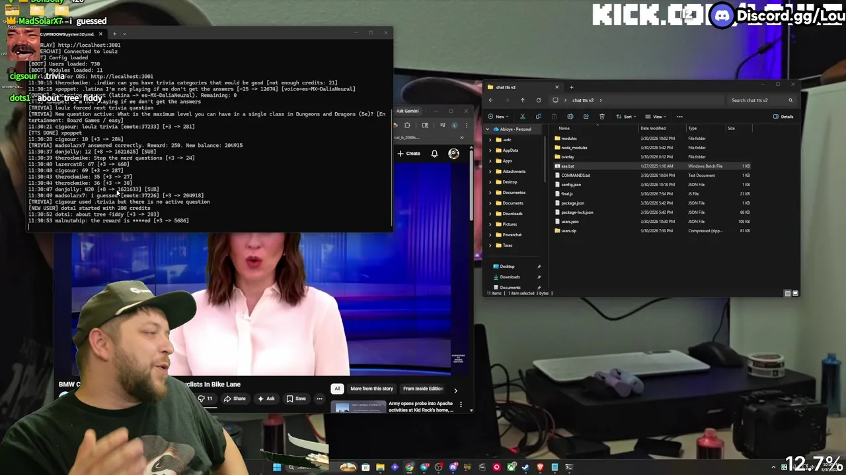Open Discord from the taskbar

click(453, 467)
